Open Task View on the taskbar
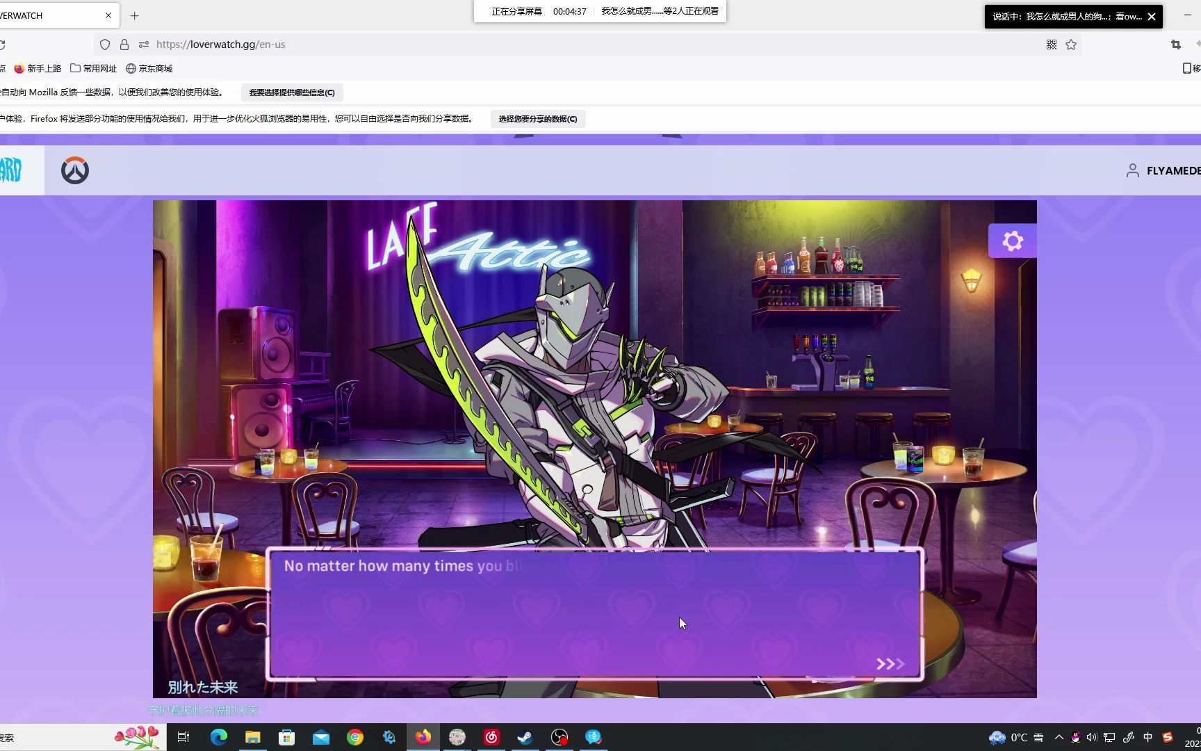This screenshot has height=751, width=1201. (x=183, y=737)
